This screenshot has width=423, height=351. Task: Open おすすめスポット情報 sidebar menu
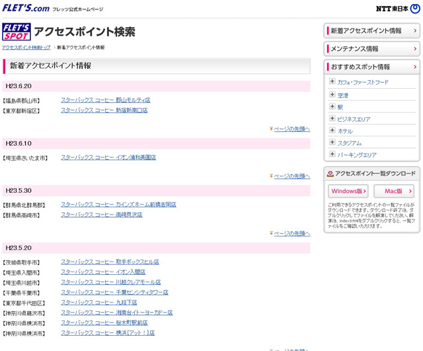click(371, 67)
